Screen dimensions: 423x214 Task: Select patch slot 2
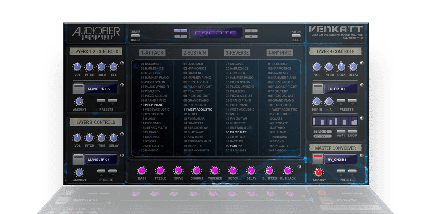pyautogui.click(x=181, y=36)
